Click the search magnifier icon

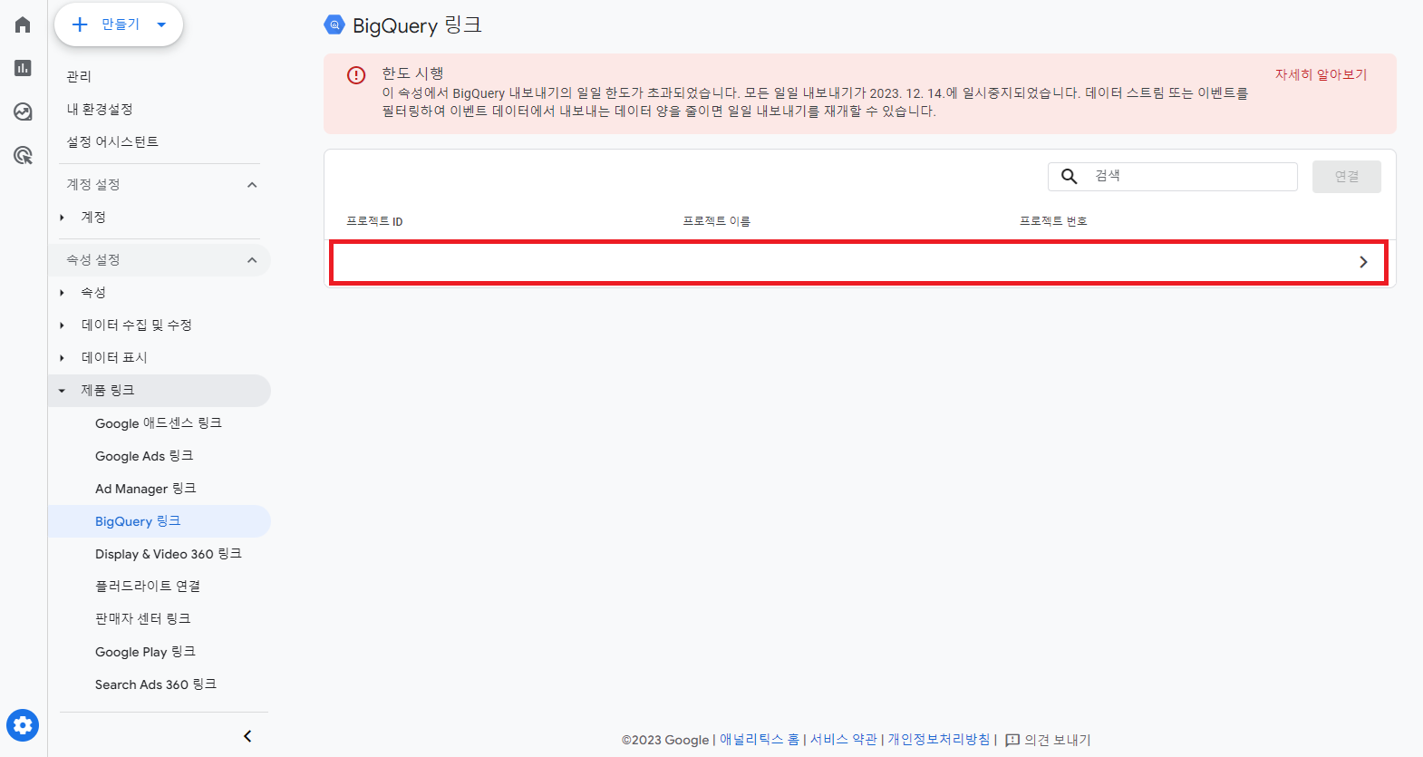click(x=1070, y=177)
